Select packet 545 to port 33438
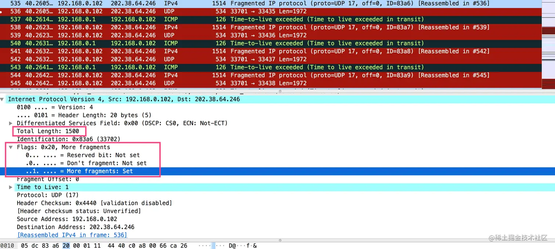555x249 pixels. point(271,83)
